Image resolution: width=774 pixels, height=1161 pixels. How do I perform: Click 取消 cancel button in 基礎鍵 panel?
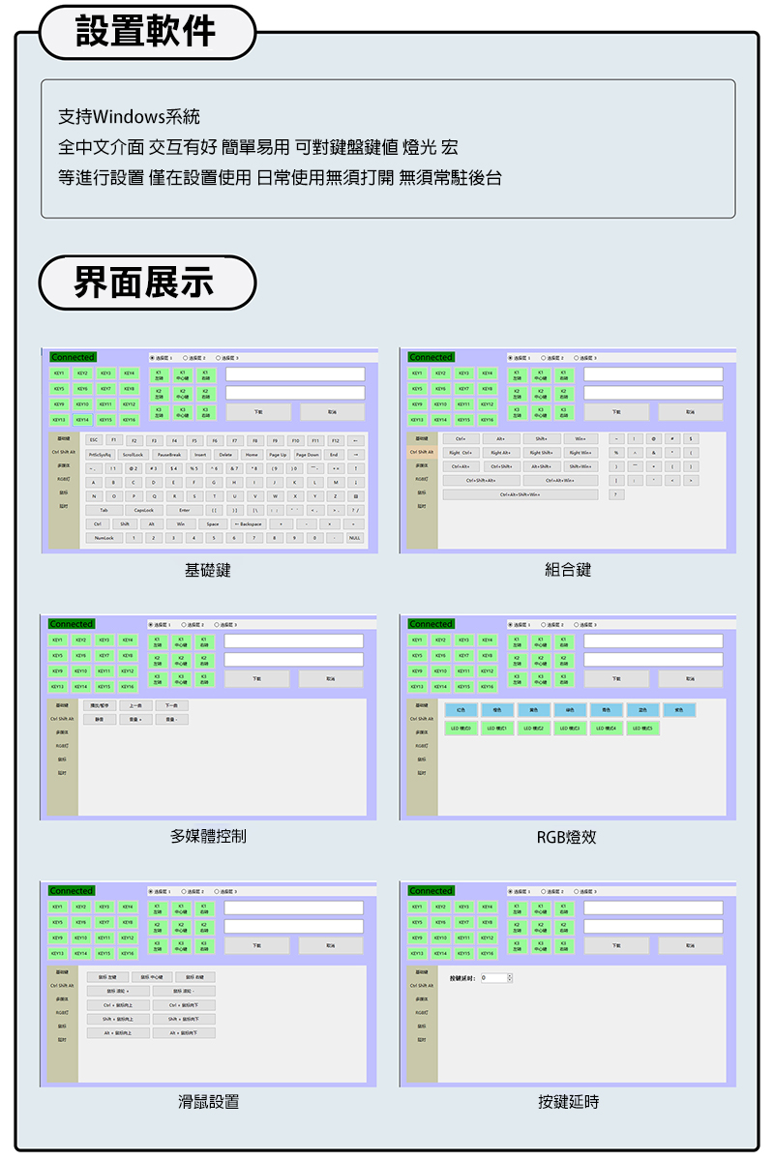coord(332,412)
